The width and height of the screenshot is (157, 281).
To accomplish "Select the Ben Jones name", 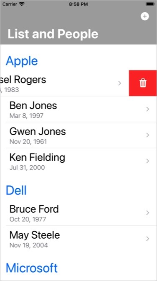I will [x=33, y=106].
